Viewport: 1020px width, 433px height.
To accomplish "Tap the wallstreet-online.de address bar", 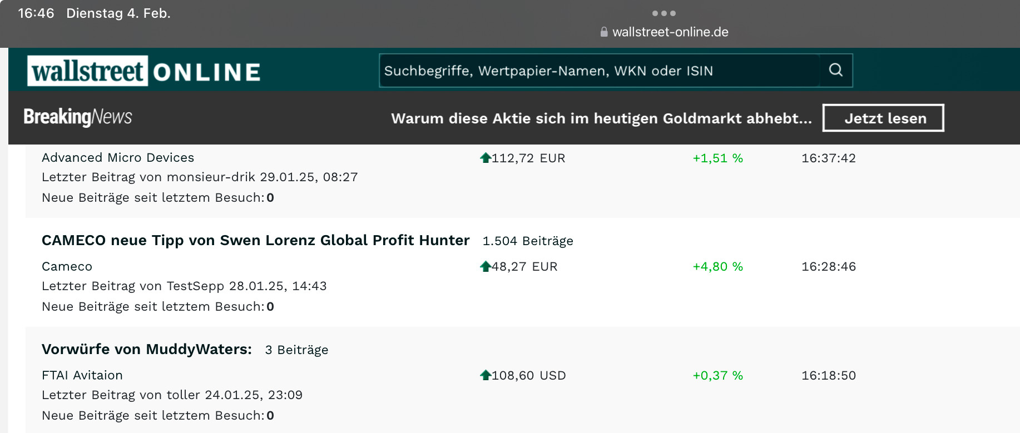I will click(665, 32).
